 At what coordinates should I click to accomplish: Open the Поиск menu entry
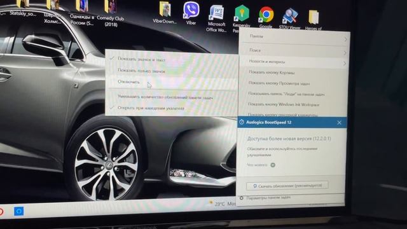pos(294,51)
